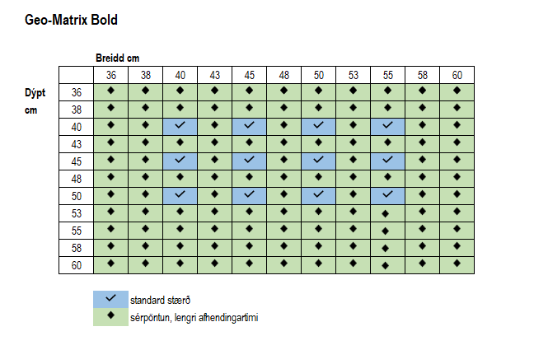Click the Dýpt label

point(35,92)
